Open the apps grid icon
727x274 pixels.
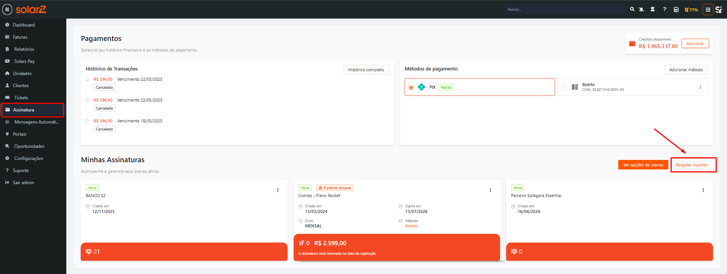708,9
